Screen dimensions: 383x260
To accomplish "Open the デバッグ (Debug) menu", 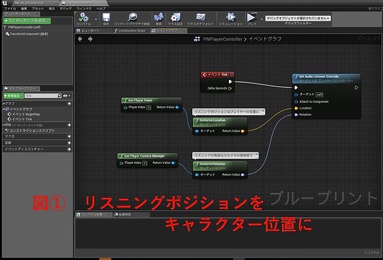I will coord(66,9).
